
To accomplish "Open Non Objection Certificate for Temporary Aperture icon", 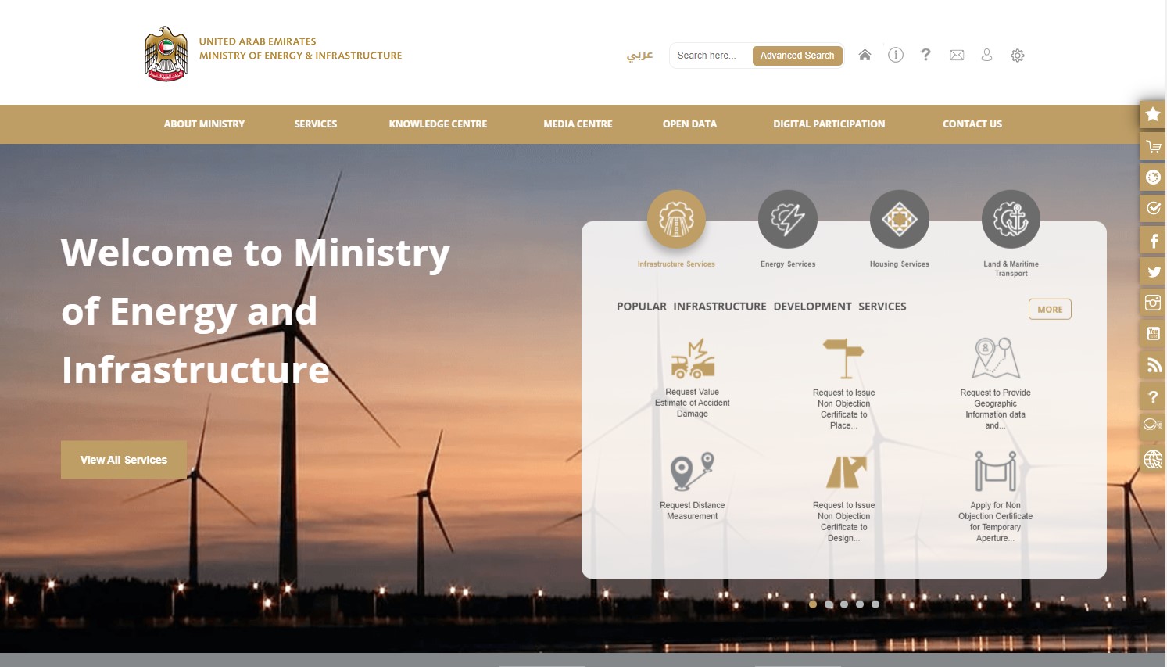I will click(996, 472).
